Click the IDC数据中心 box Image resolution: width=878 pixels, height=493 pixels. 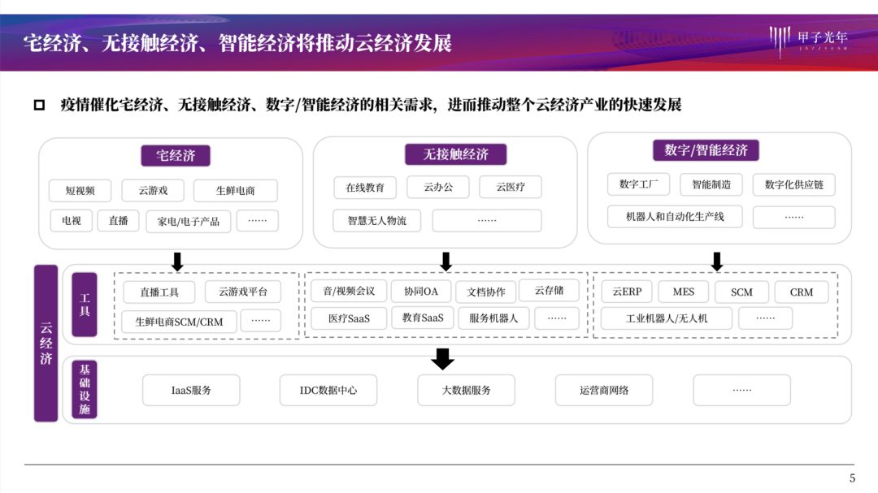click(328, 390)
